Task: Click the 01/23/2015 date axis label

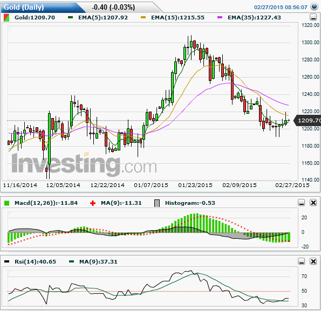Action: coord(195,185)
